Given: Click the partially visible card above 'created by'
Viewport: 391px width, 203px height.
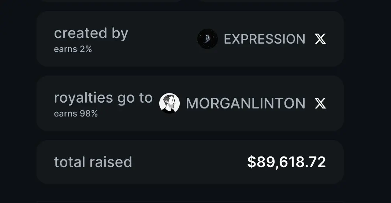Looking at the screenshot, I should (x=110, y=1).
